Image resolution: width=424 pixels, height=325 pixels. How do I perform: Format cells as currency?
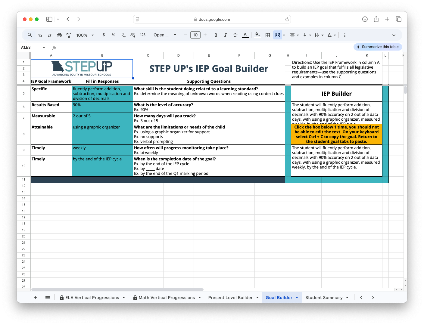104,35
